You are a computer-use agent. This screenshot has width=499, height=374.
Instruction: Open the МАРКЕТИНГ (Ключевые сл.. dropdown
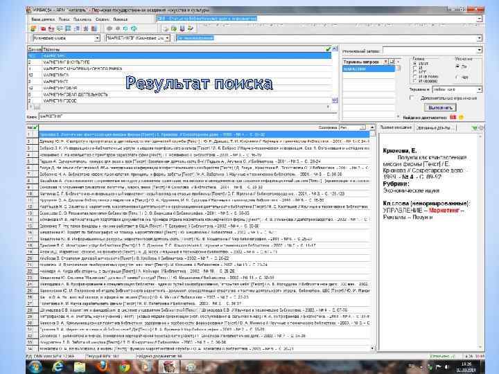(168, 38)
